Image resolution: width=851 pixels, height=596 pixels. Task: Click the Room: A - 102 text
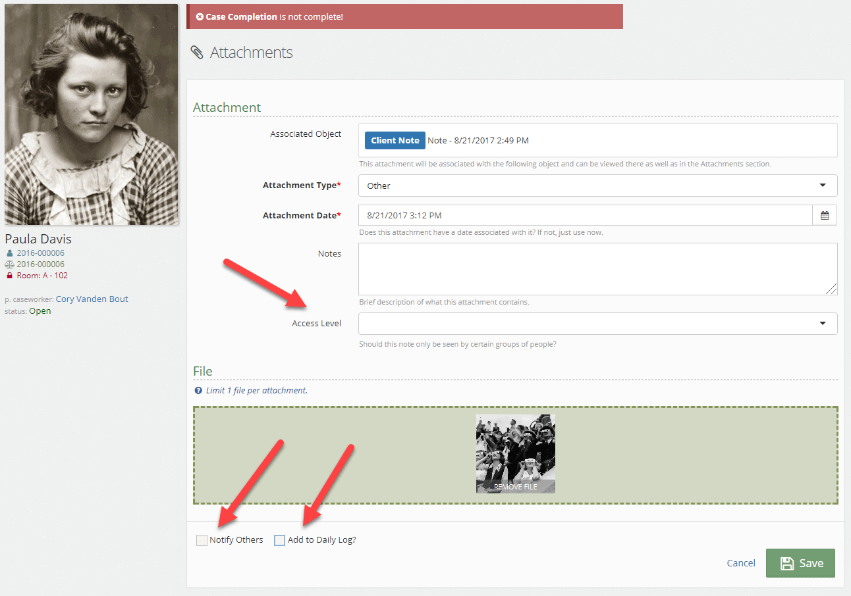click(x=42, y=276)
